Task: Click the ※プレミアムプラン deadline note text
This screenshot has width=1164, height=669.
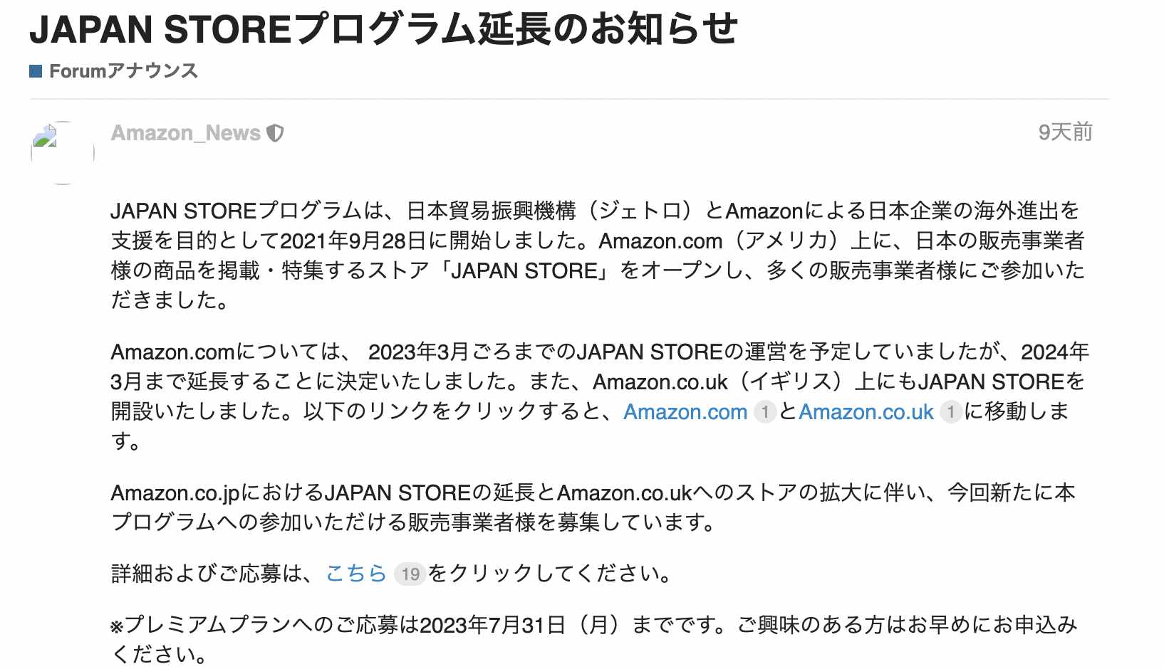Action: pyautogui.click(x=593, y=639)
